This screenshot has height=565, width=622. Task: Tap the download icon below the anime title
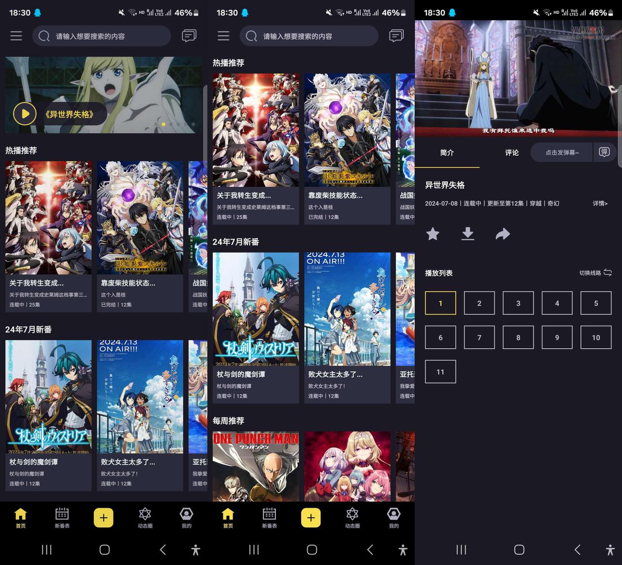click(x=467, y=234)
